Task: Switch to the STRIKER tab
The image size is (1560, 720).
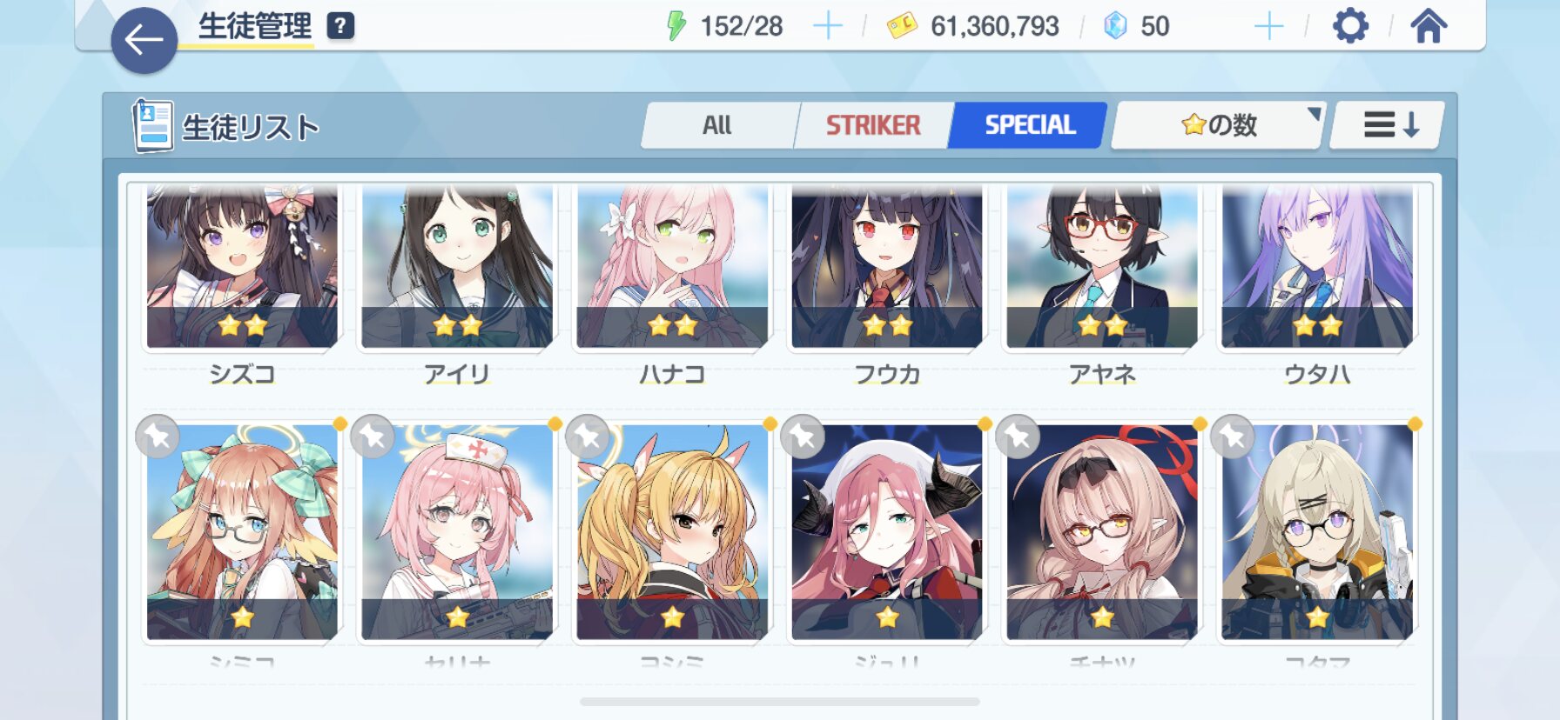Action: point(873,125)
